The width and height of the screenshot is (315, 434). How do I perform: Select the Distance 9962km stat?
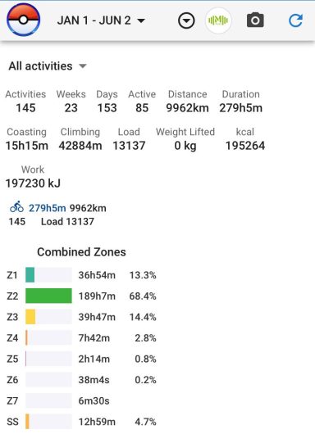click(188, 102)
